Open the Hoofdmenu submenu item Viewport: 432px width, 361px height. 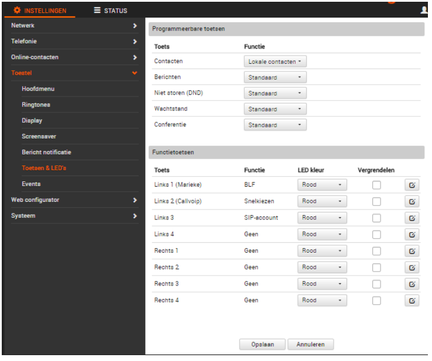pyautogui.click(x=80, y=89)
